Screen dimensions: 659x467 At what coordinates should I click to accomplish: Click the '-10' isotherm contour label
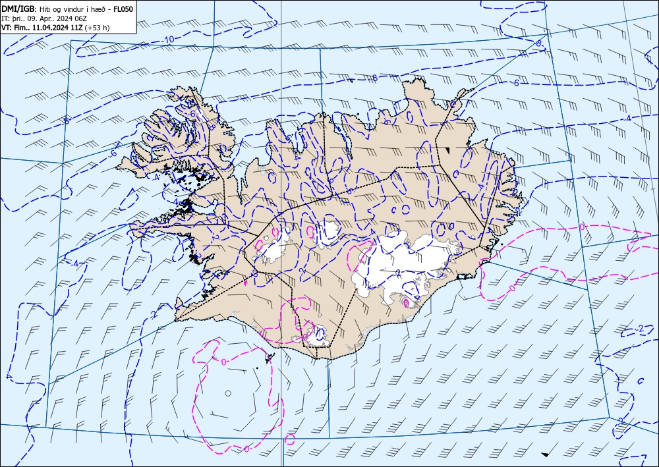pyautogui.click(x=167, y=40)
